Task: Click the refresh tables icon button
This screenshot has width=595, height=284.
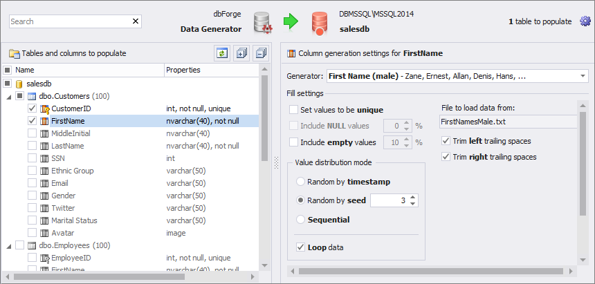Action: coord(222,53)
